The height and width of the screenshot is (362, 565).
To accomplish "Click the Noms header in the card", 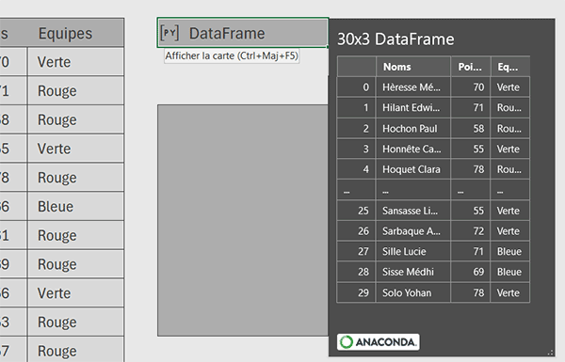I will (413, 67).
